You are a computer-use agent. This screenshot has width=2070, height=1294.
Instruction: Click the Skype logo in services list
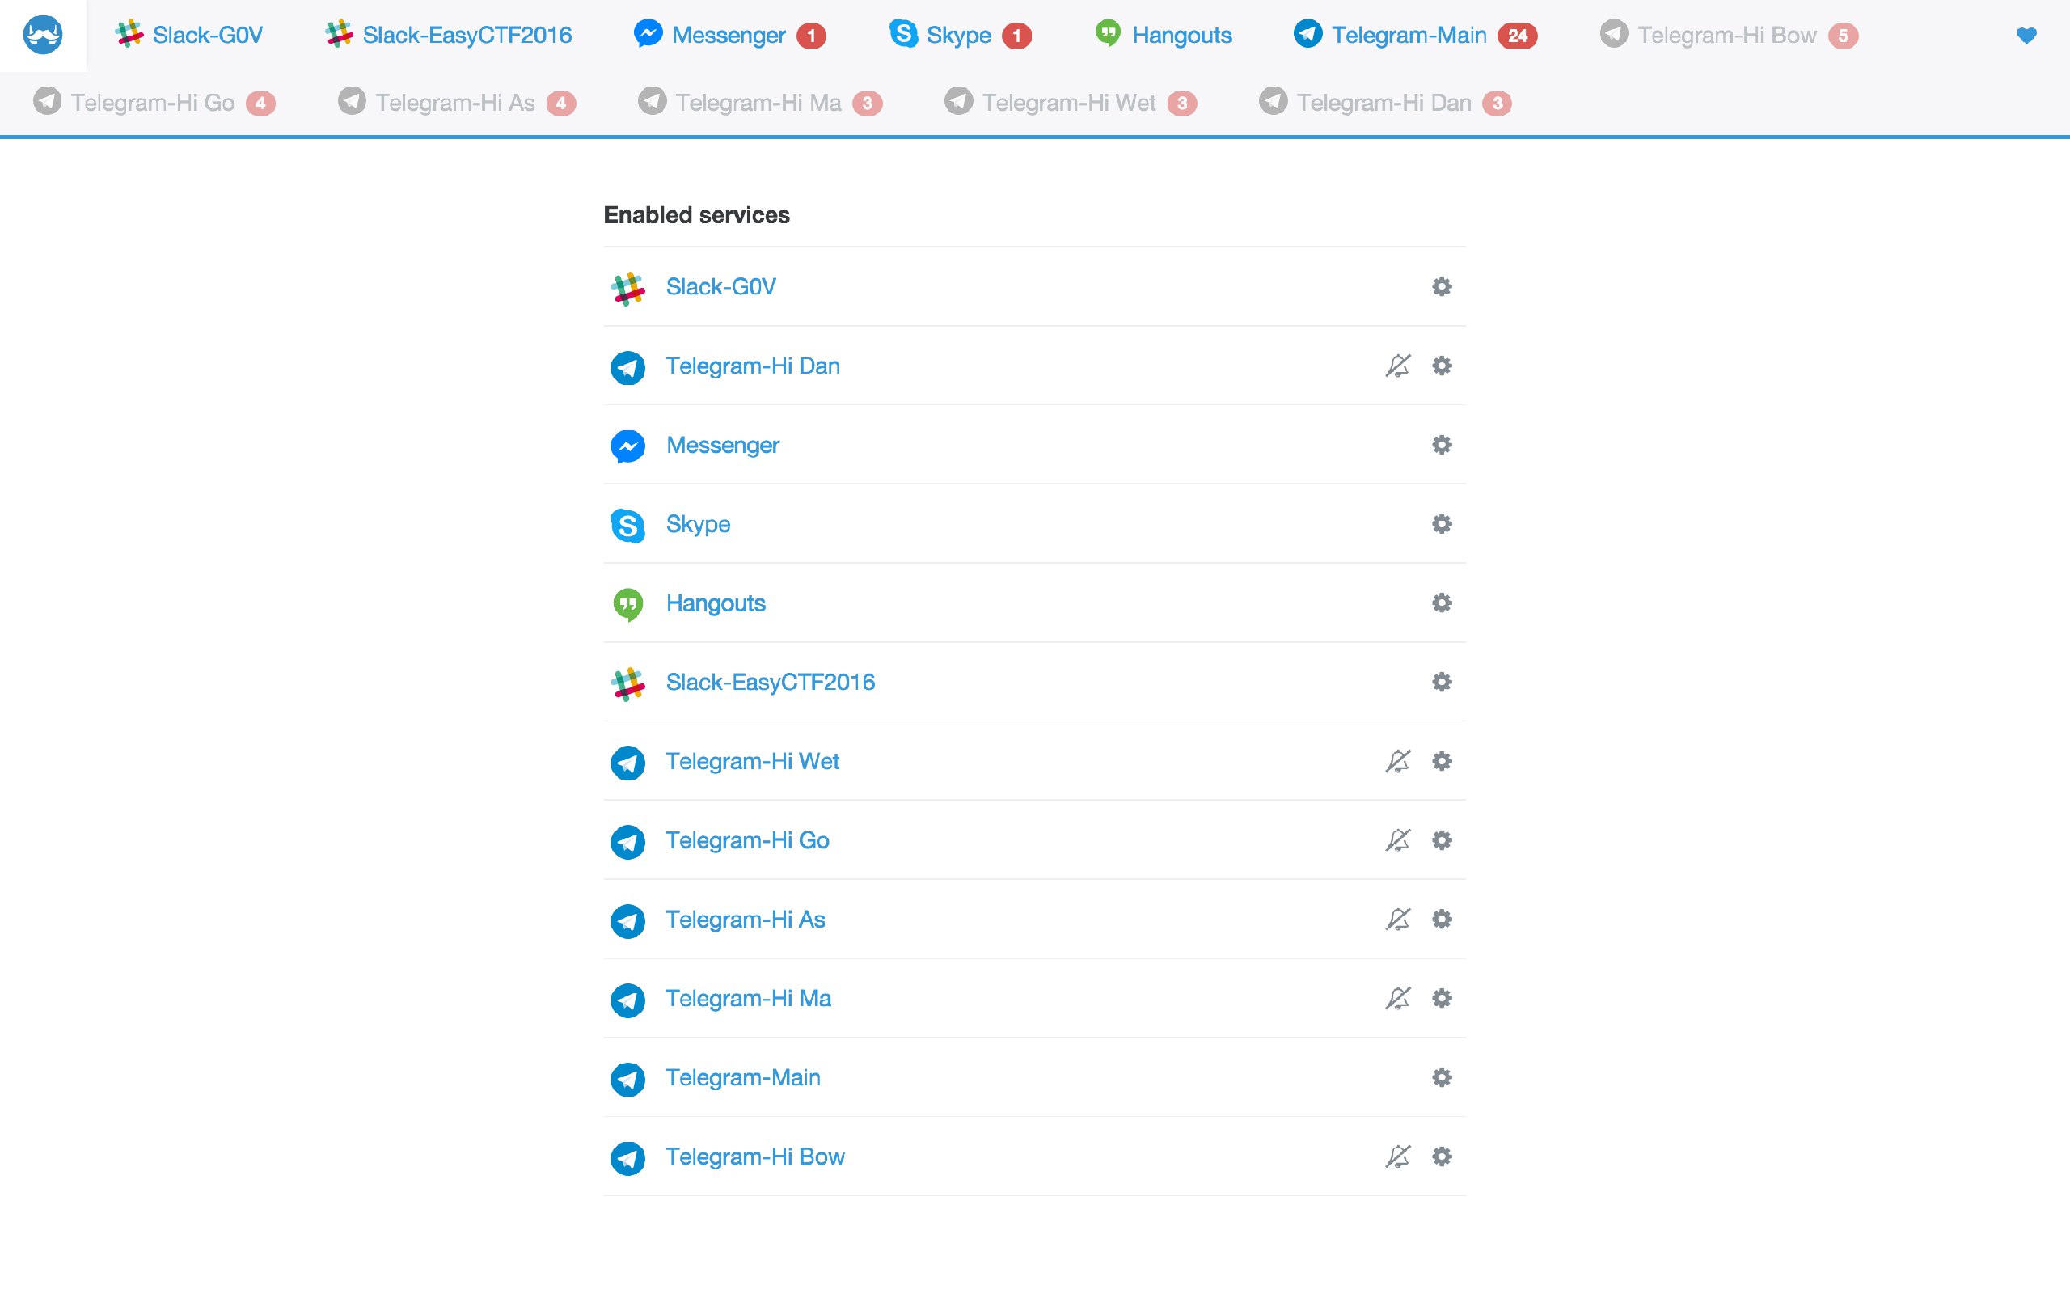pos(627,526)
